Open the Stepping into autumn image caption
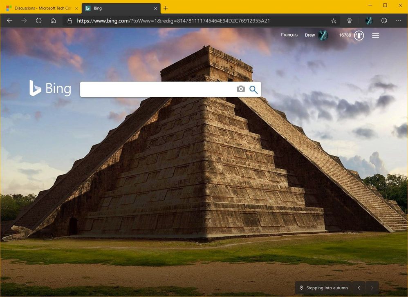This screenshot has width=408, height=297. [x=327, y=288]
